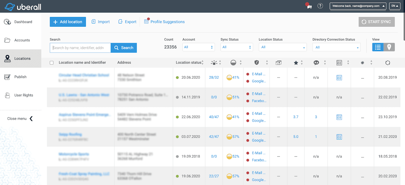Click the Add location button

tap(68, 22)
